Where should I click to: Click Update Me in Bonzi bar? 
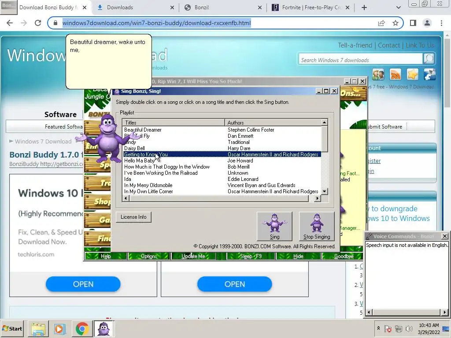(193, 256)
